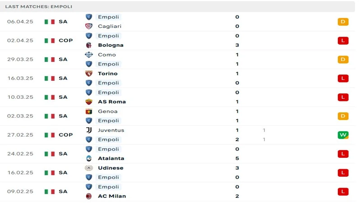Click the Juventus team name

(111, 130)
